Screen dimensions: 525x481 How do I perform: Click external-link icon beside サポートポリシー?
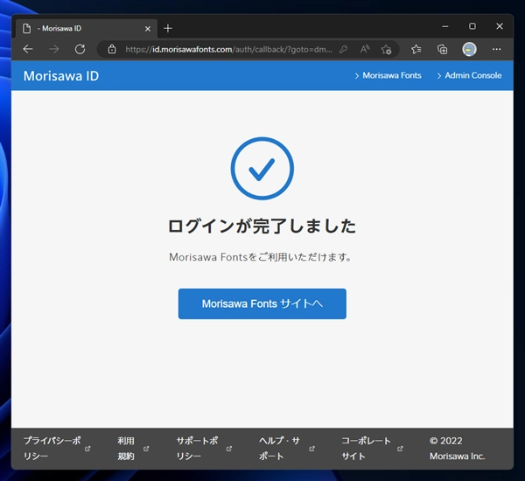229,449
